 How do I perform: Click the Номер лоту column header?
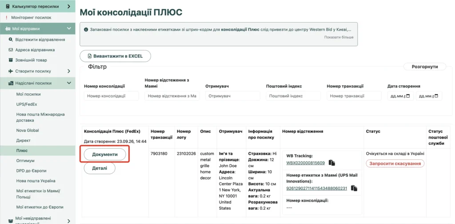(x=184, y=135)
